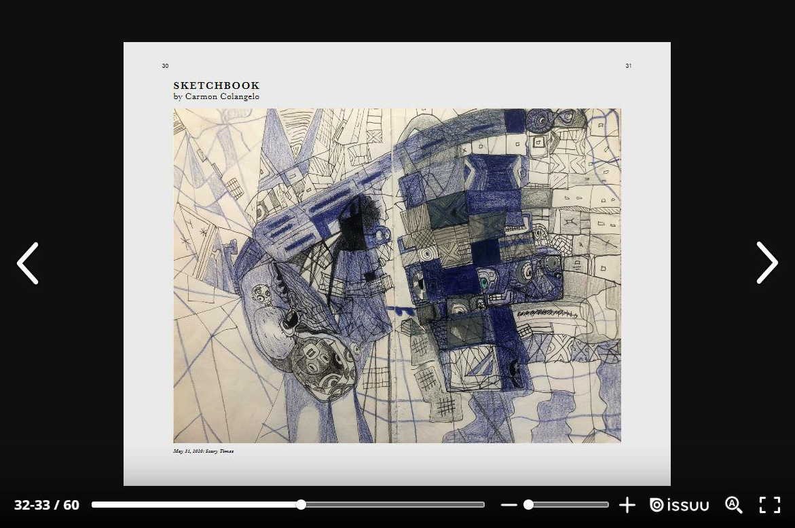The height and width of the screenshot is (528, 795).
Task: Zoom in using the plus icon
Action: point(627,505)
